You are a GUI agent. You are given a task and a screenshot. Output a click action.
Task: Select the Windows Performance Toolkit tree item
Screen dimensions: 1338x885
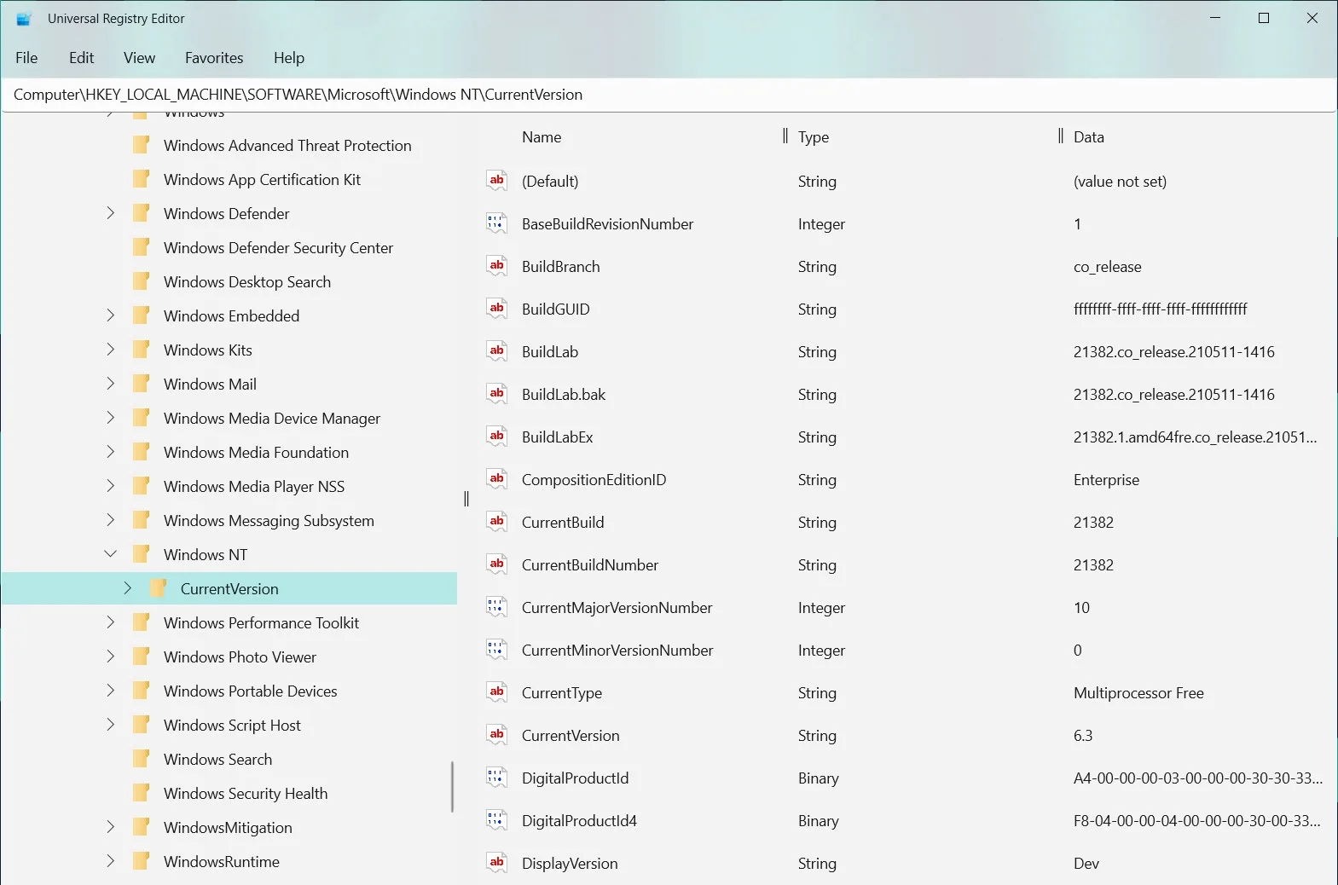click(x=261, y=622)
